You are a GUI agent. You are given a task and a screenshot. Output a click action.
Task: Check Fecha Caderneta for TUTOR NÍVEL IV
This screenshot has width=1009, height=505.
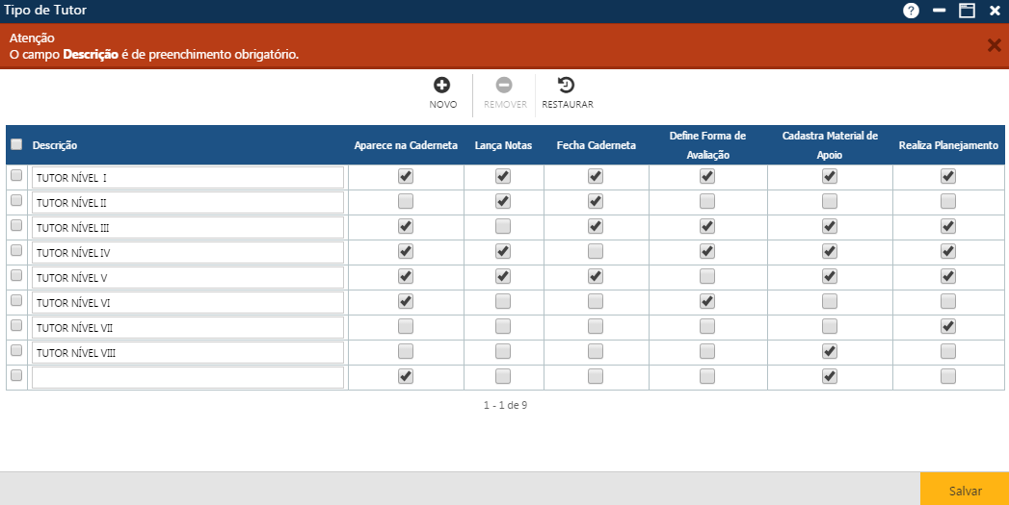[x=596, y=251]
